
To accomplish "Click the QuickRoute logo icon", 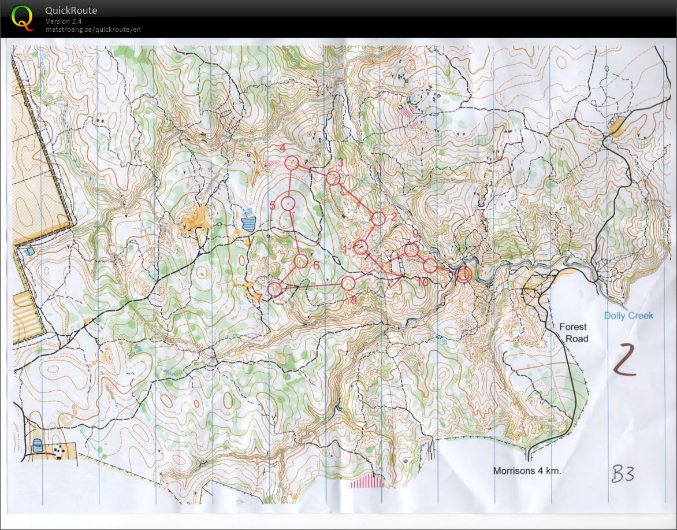I will 23,17.
